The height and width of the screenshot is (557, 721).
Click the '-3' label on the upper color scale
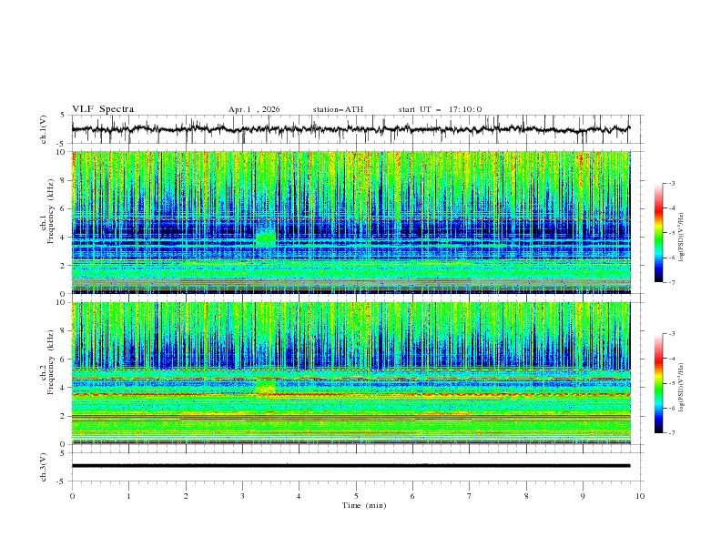pos(671,183)
